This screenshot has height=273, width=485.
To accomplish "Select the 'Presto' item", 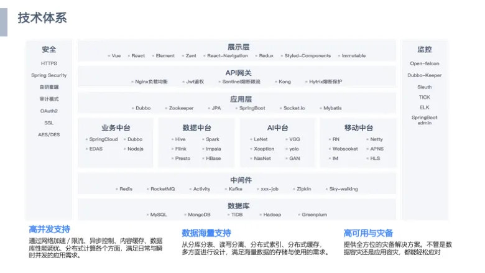I will [x=182, y=159].
